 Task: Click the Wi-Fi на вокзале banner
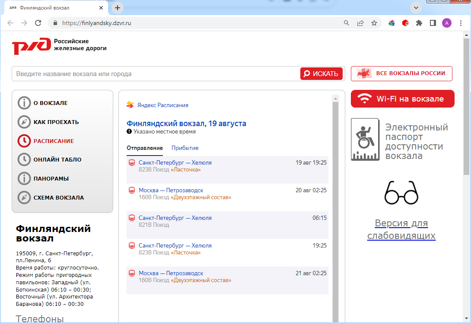(x=403, y=99)
